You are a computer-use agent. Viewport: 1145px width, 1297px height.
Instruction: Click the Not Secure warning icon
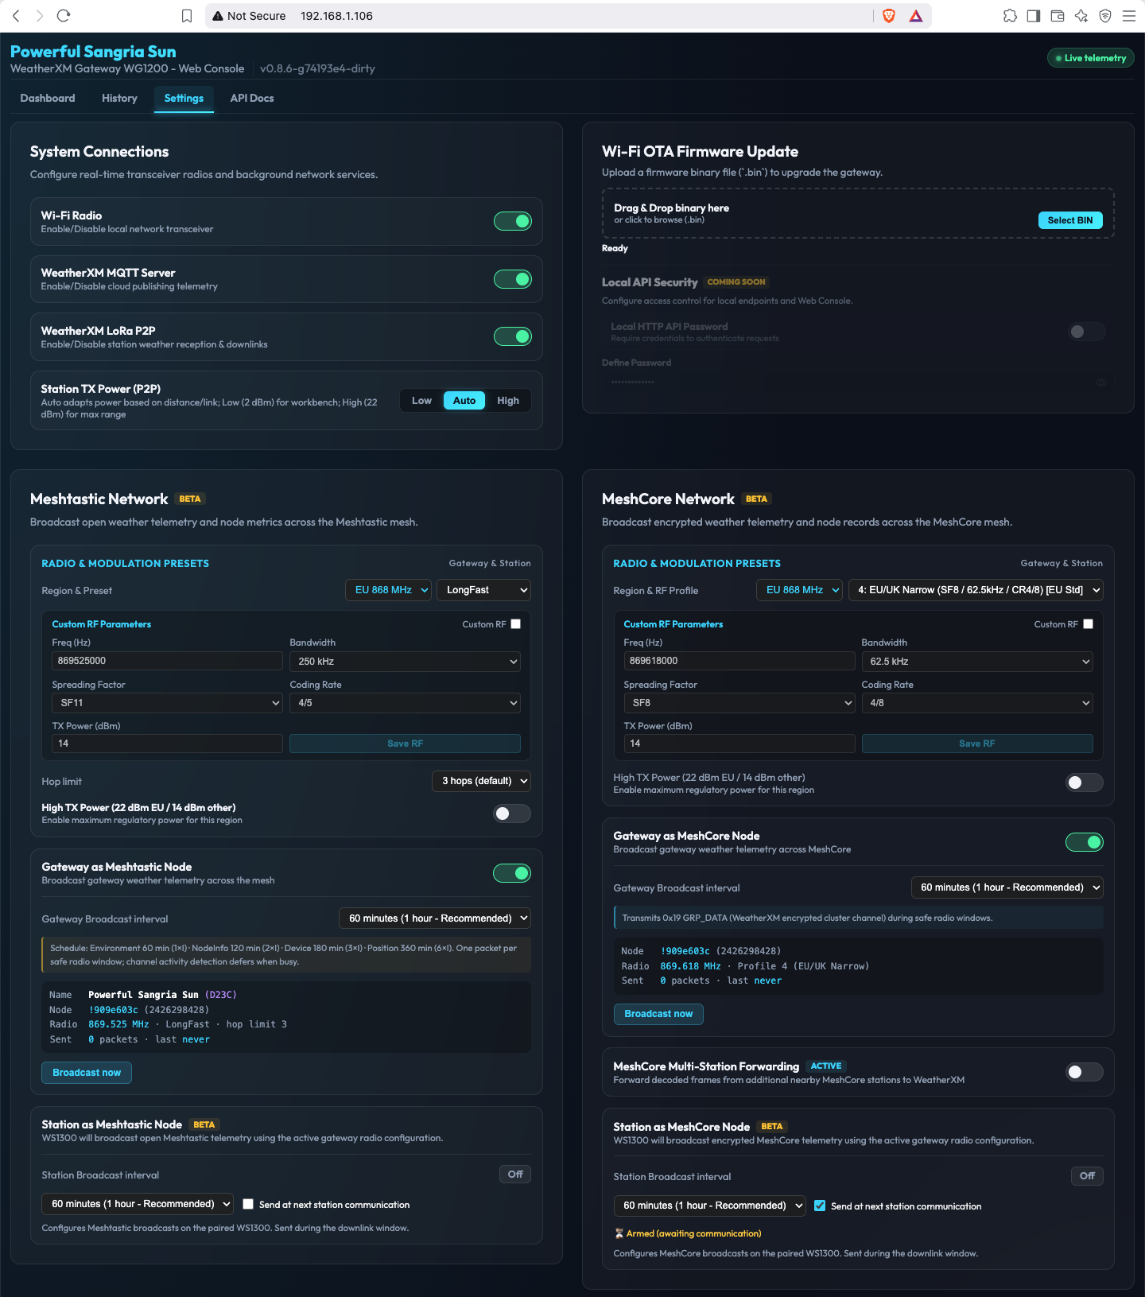pyautogui.click(x=218, y=16)
